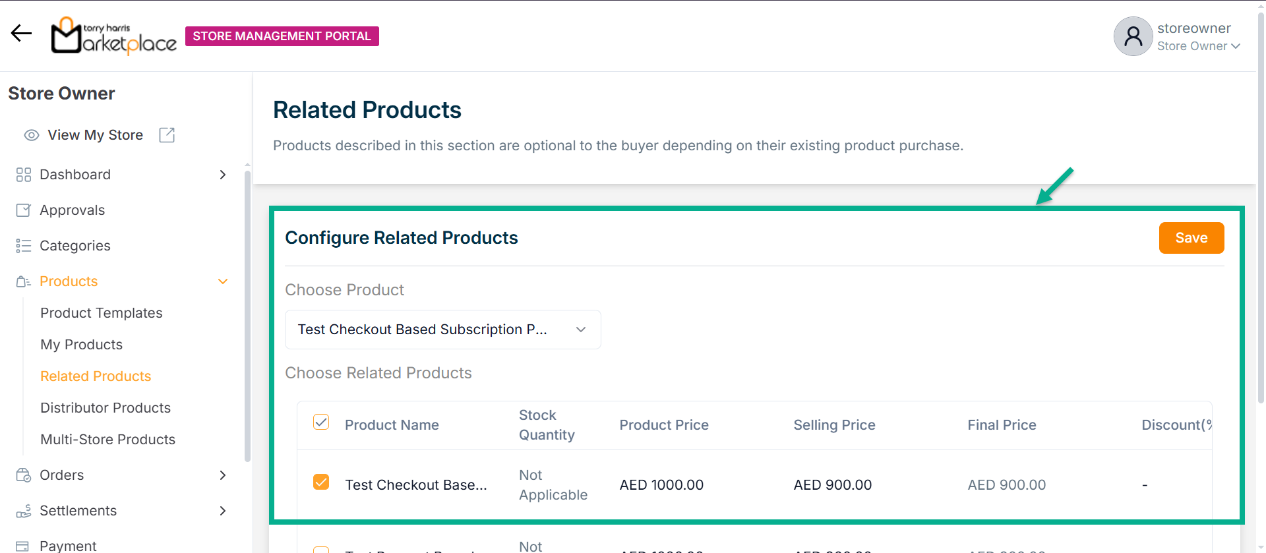Click the eye icon beside View My Store
This screenshot has width=1266, height=553.
pyautogui.click(x=31, y=135)
